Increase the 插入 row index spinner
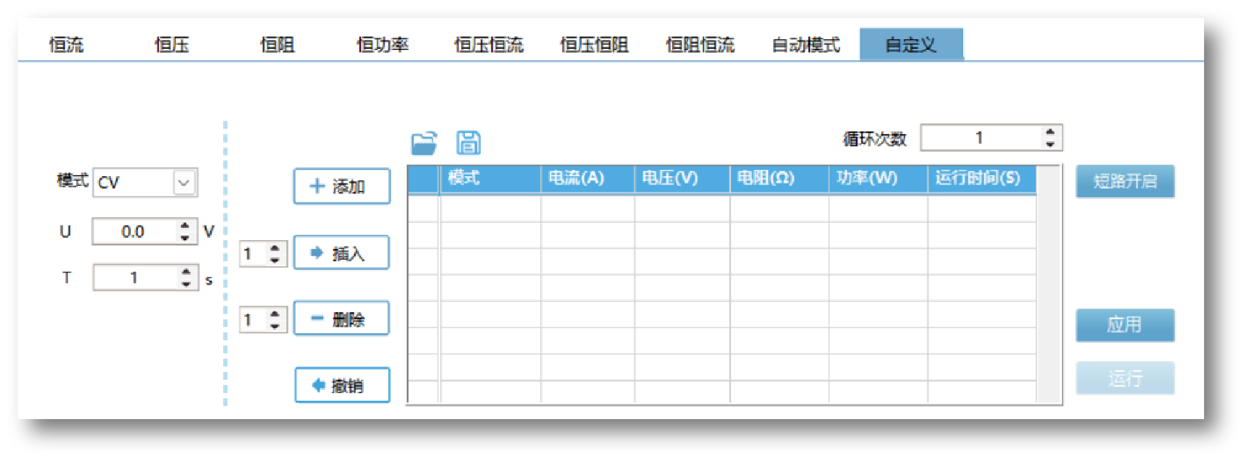The image size is (1247, 462). click(x=275, y=247)
